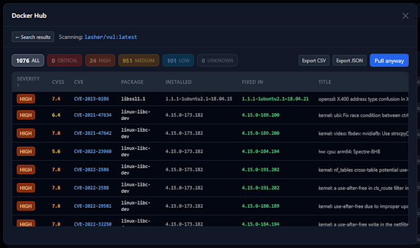Open CVE-2022-32250 link
This screenshot has width=420, height=248.
click(x=93, y=224)
